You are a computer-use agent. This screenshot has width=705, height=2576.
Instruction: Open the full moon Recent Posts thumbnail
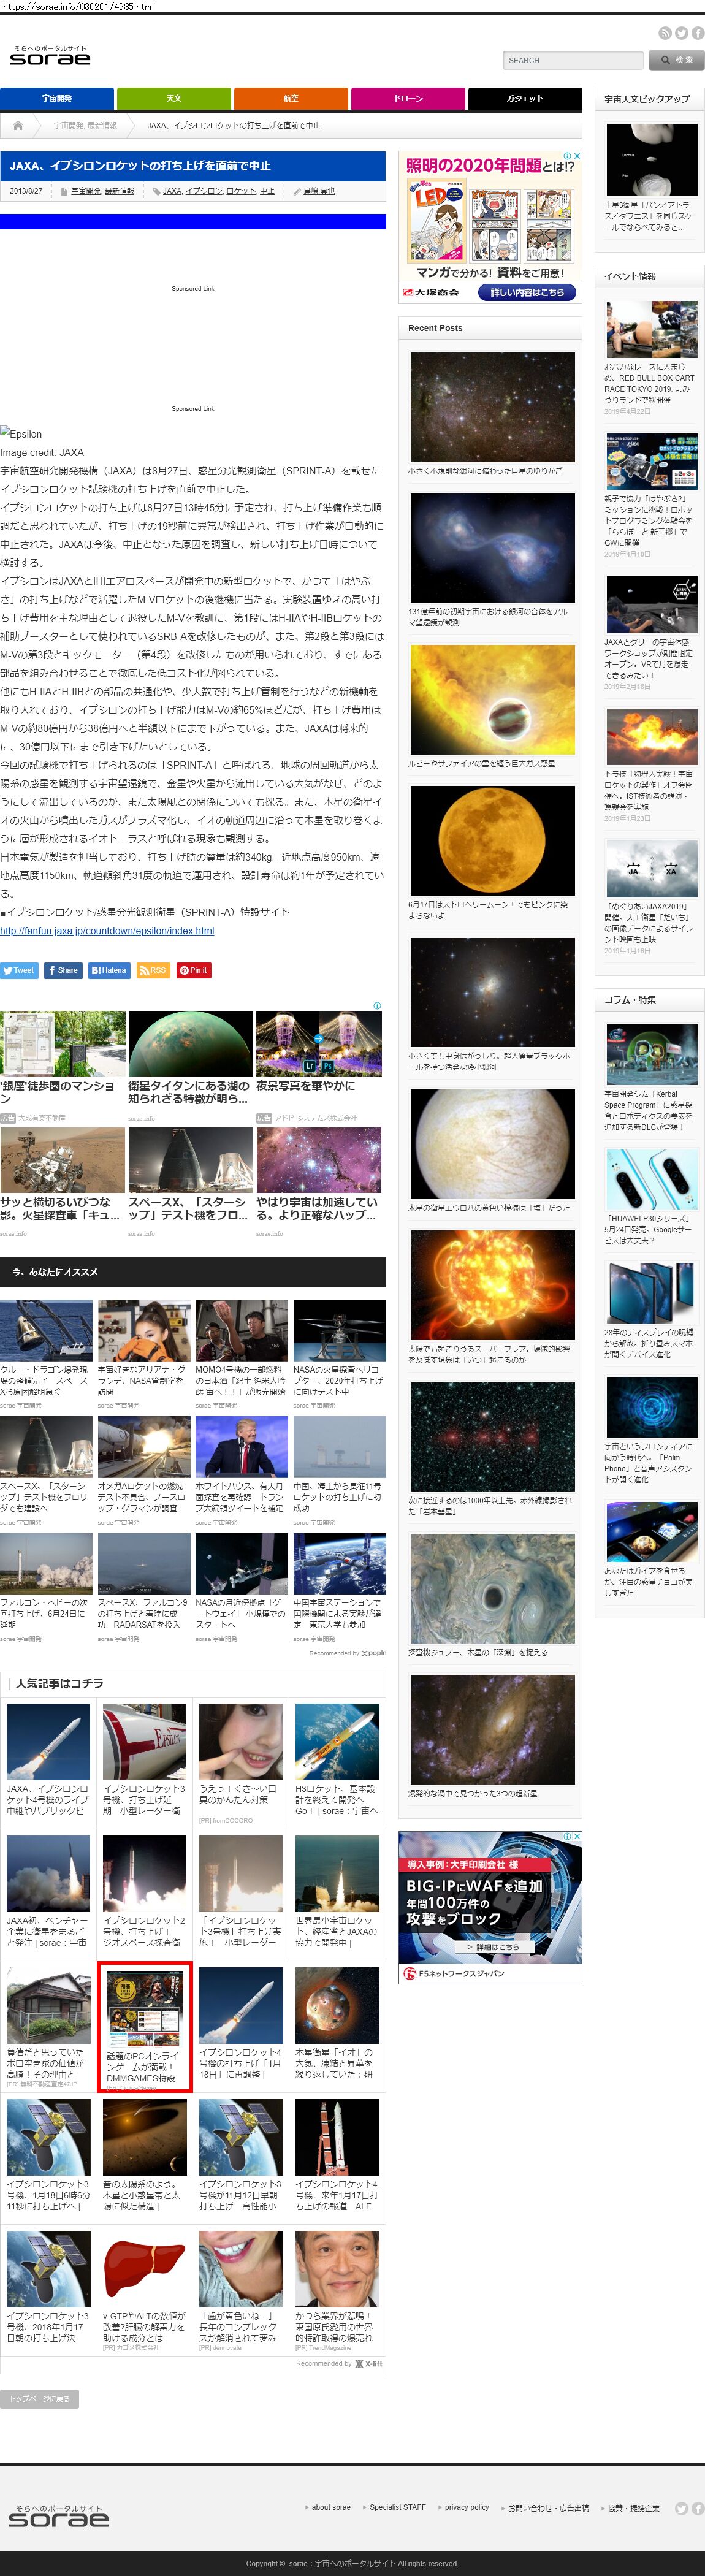[x=492, y=840]
